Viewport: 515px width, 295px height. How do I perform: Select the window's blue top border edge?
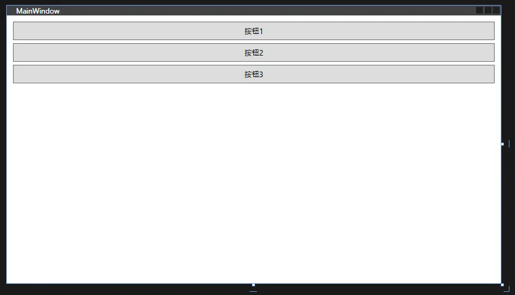tap(254, 6)
